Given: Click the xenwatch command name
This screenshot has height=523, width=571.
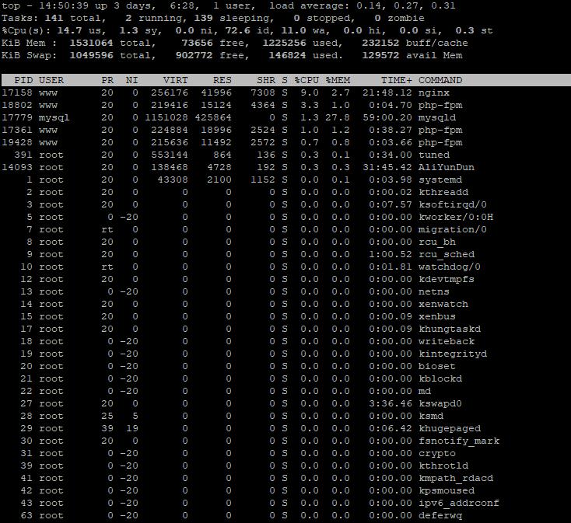Looking at the screenshot, I should point(443,304).
